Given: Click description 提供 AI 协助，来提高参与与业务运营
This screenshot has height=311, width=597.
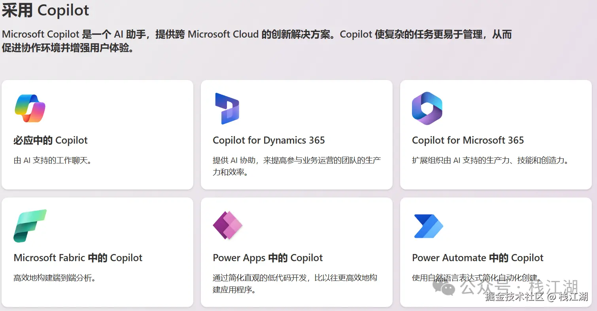Looking at the screenshot, I should pyautogui.click(x=297, y=166).
